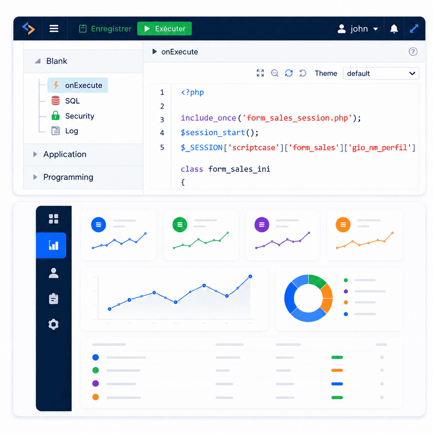Click the orange card list icon
The height and width of the screenshot is (433, 433).
pos(343,225)
